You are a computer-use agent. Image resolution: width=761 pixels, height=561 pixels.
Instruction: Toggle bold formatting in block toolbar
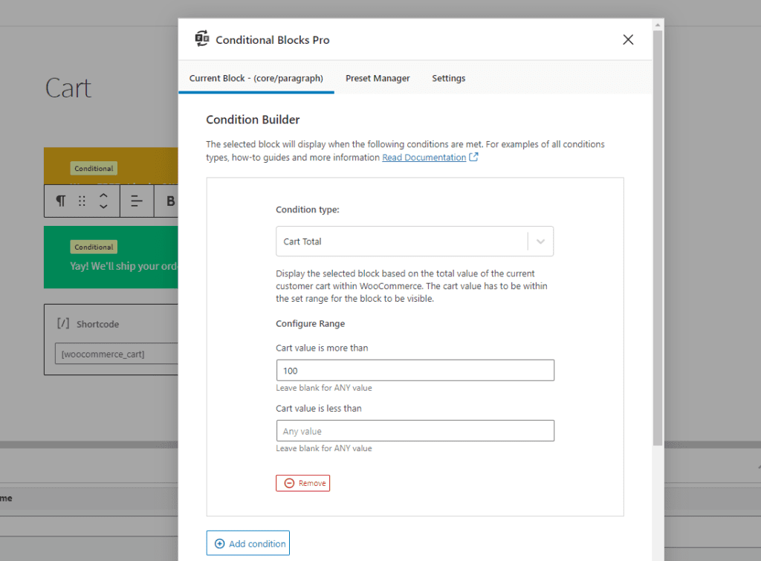click(170, 201)
